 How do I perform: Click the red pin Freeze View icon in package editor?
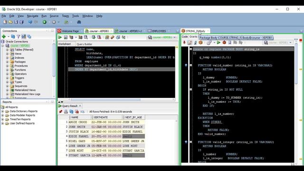pos(184,42)
